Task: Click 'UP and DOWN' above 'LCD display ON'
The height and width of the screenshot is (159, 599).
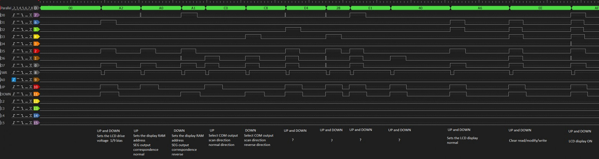Action: point(580,131)
